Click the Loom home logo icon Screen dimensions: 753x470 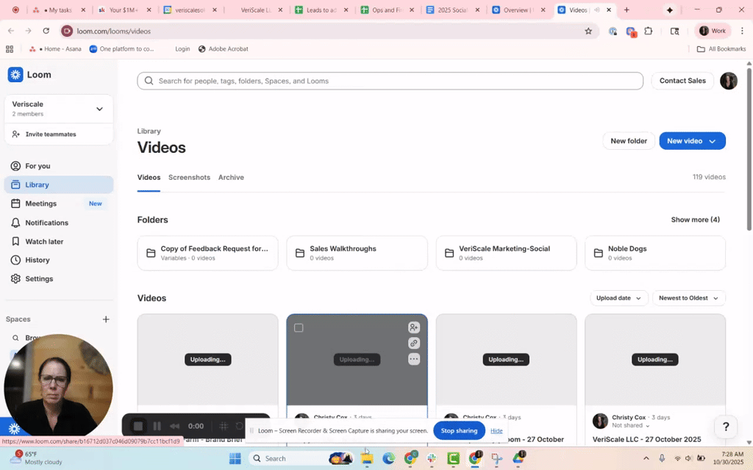15,74
